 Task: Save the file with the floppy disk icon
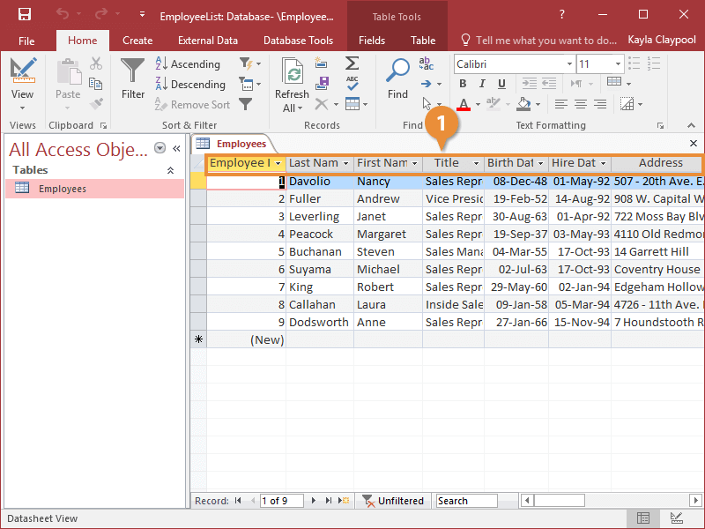(24, 15)
